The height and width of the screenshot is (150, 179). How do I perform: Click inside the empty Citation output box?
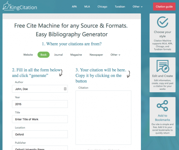point(103,118)
